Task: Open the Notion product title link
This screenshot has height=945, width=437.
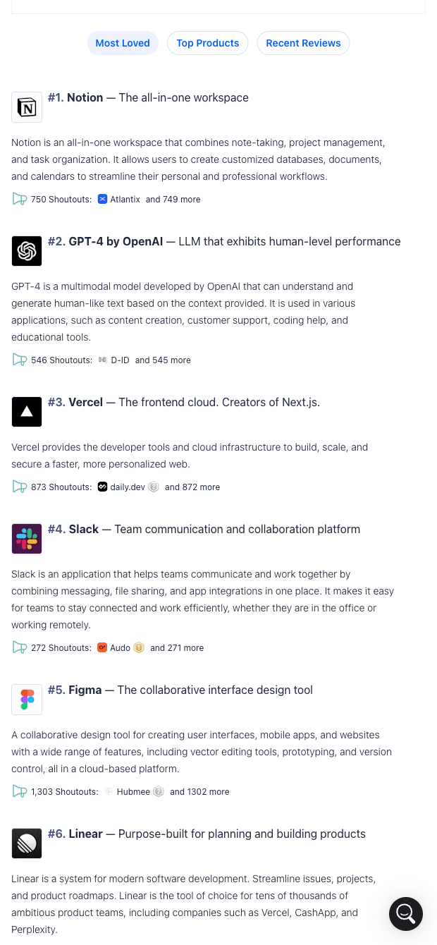Action: click(85, 98)
